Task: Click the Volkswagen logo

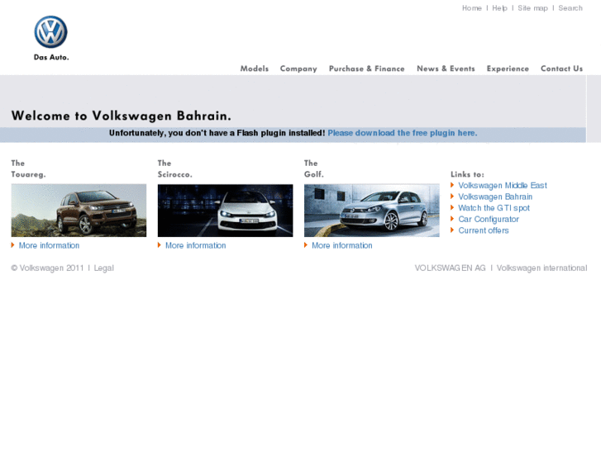Action: pyautogui.click(x=50, y=31)
